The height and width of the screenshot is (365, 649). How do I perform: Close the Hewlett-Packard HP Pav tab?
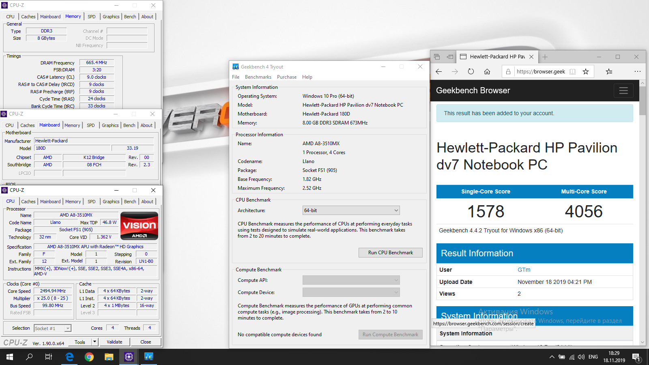[x=531, y=57]
